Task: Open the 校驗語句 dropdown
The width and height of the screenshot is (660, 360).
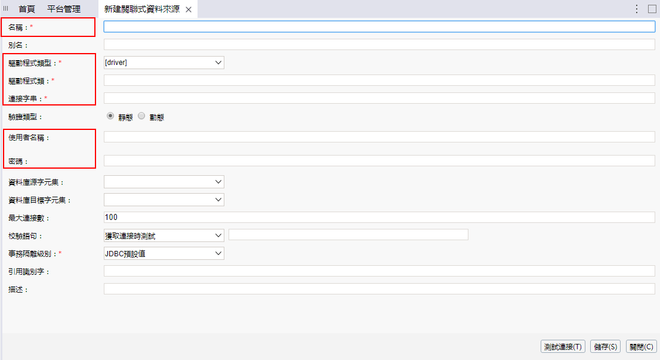Action: point(164,235)
